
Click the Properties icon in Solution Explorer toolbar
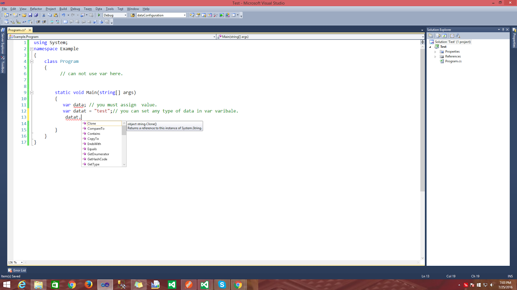[431, 36]
